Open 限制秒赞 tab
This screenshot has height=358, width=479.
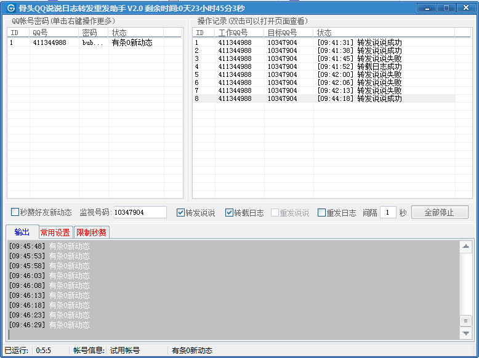coord(91,233)
